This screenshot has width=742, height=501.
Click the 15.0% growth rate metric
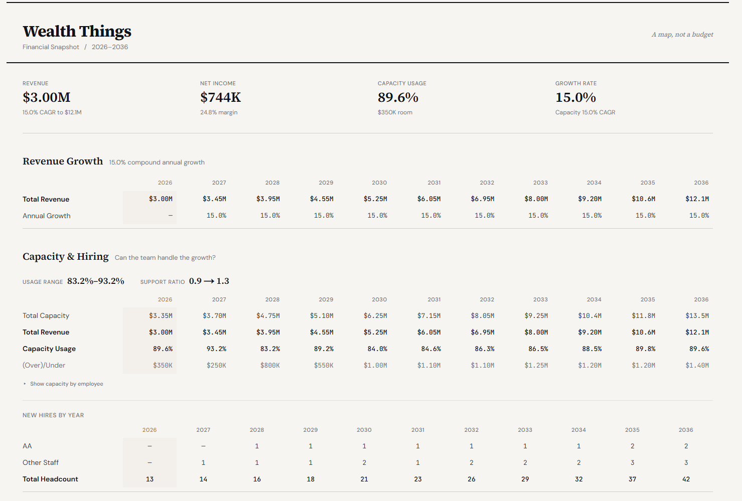tap(575, 97)
